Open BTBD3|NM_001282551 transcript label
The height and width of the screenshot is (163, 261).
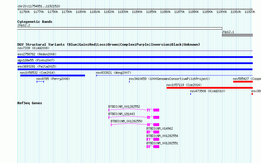[162, 143]
